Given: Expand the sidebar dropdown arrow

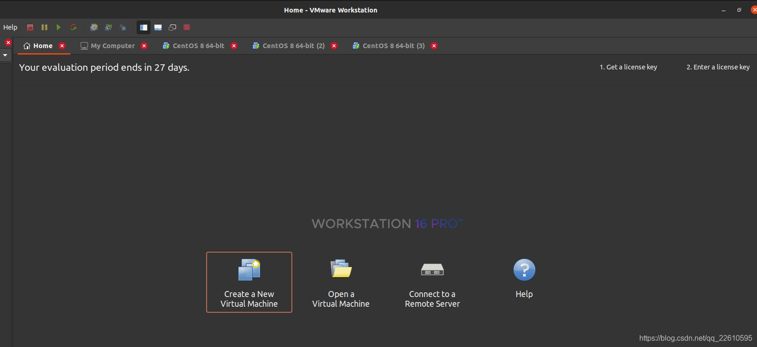Looking at the screenshot, I should click(5, 55).
